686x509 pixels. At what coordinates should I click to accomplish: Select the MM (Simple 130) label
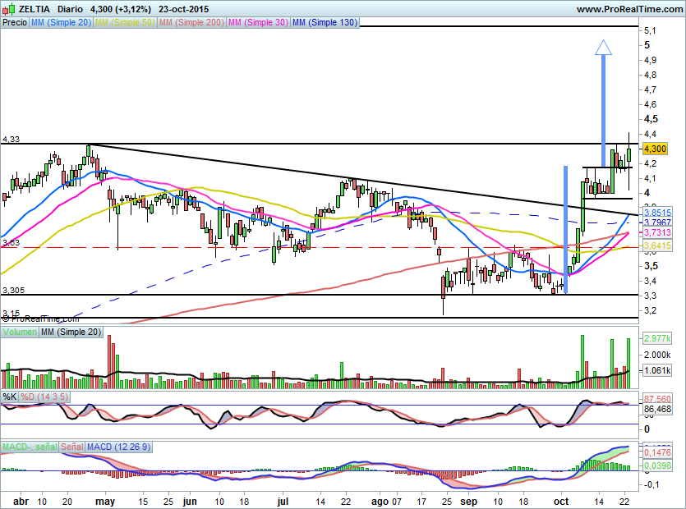[x=325, y=22]
